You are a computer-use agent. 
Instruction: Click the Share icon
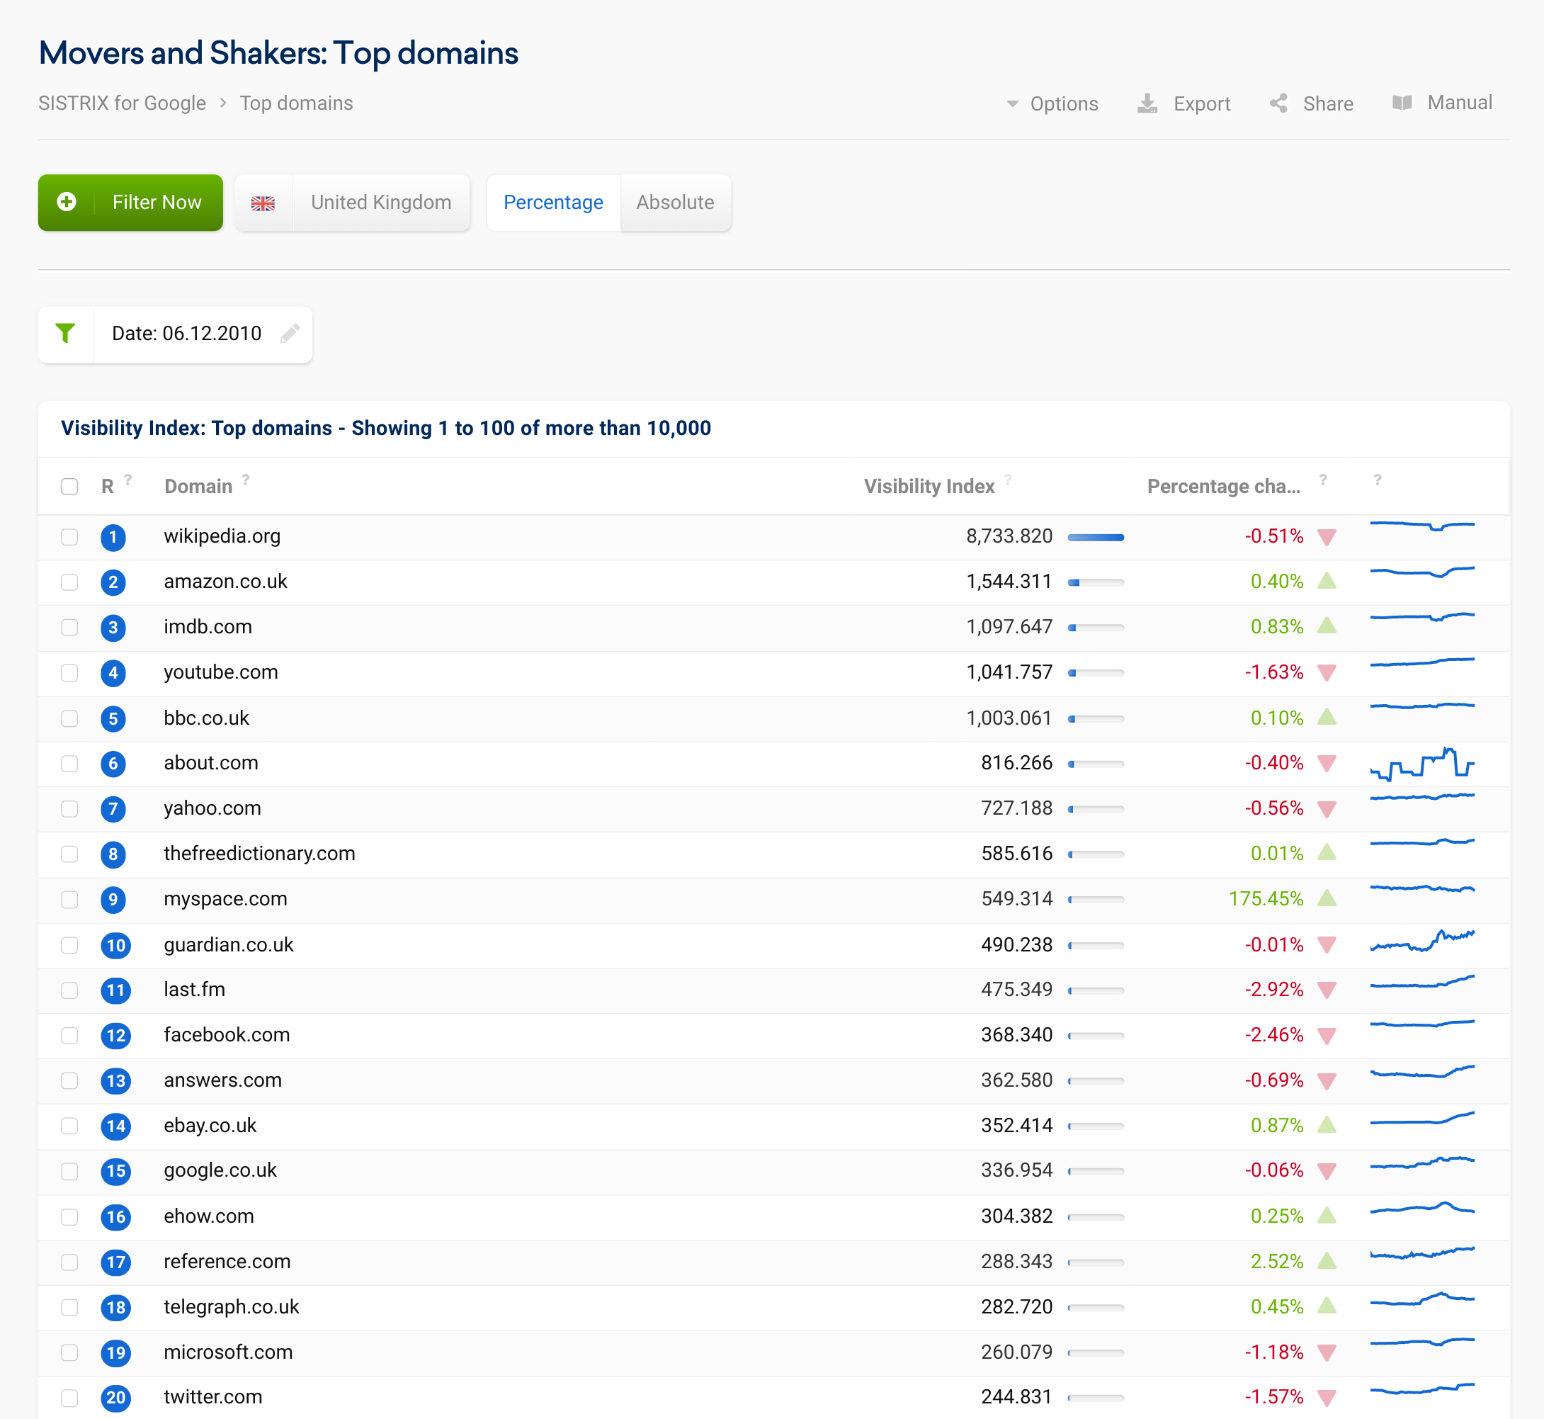tap(1278, 103)
